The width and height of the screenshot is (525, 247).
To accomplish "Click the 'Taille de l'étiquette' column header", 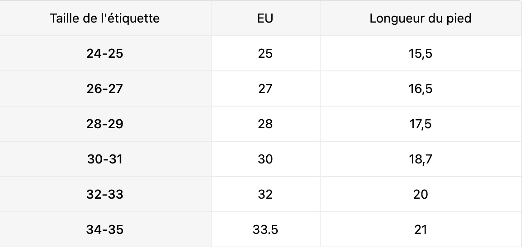I will pos(105,19).
